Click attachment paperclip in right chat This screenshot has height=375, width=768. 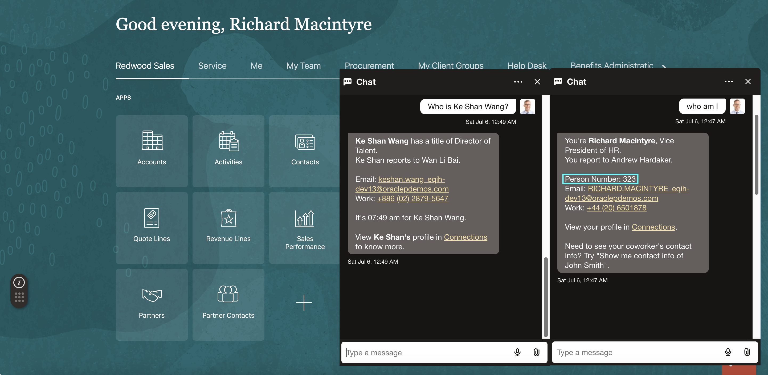click(747, 352)
